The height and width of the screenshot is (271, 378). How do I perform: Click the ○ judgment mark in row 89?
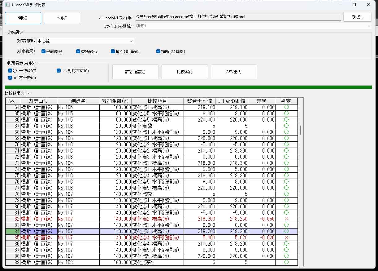point(286,262)
